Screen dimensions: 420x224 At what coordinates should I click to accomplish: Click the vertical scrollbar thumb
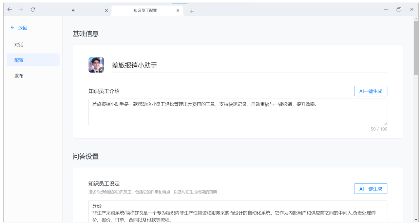click(x=416, y=48)
